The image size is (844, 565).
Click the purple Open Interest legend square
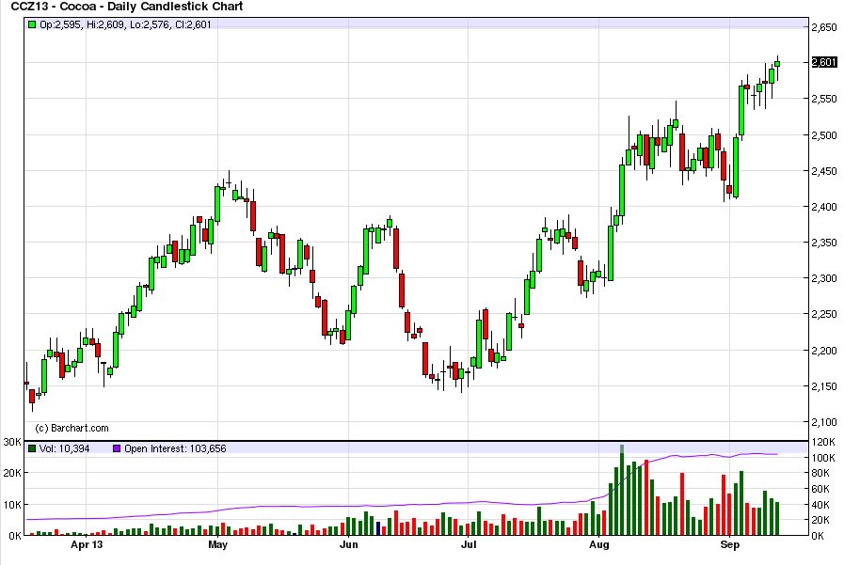(117, 448)
